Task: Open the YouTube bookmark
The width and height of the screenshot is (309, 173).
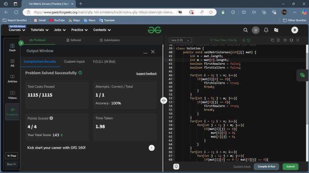Action: click(57, 20)
